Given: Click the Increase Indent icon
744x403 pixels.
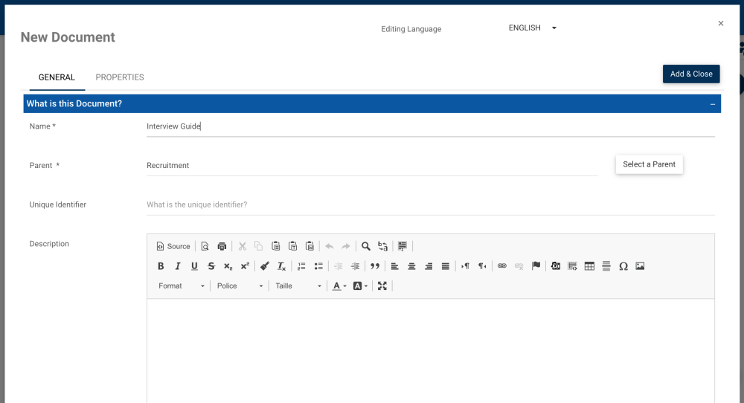Looking at the screenshot, I should point(355,266).
